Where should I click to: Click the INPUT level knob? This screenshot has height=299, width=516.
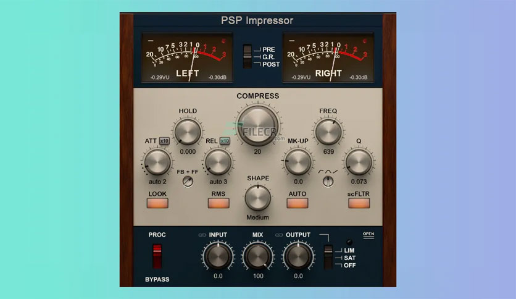pyautogui.click(x=218, y=256)
